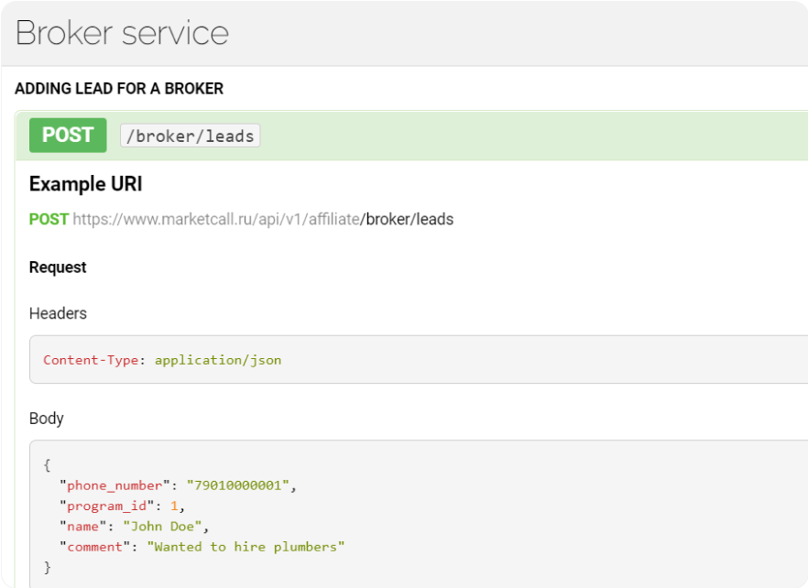Click the green POST method badge
The height and width of the screenshot is (588, 808).
tap(68, 136)
